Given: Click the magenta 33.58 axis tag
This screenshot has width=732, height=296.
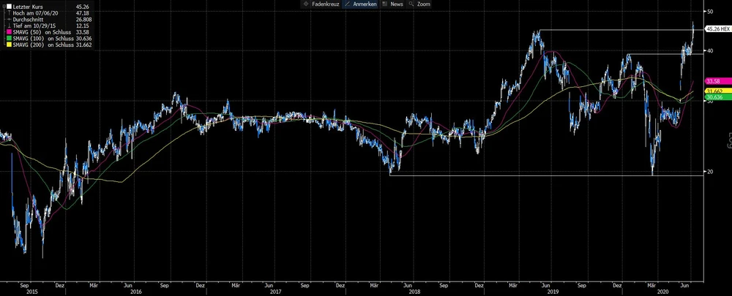Looking at the screenshot, I should click(x=714, y=81).
